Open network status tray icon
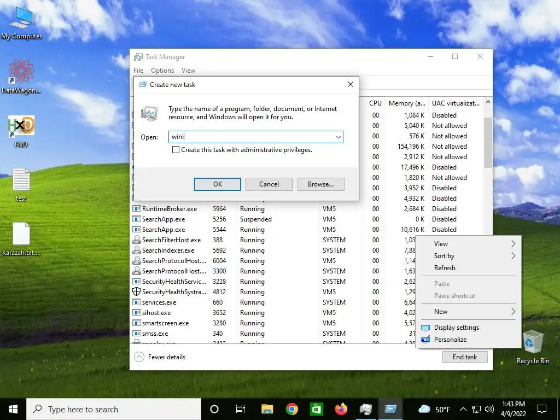The image size is (560, 420). point(476,409)
